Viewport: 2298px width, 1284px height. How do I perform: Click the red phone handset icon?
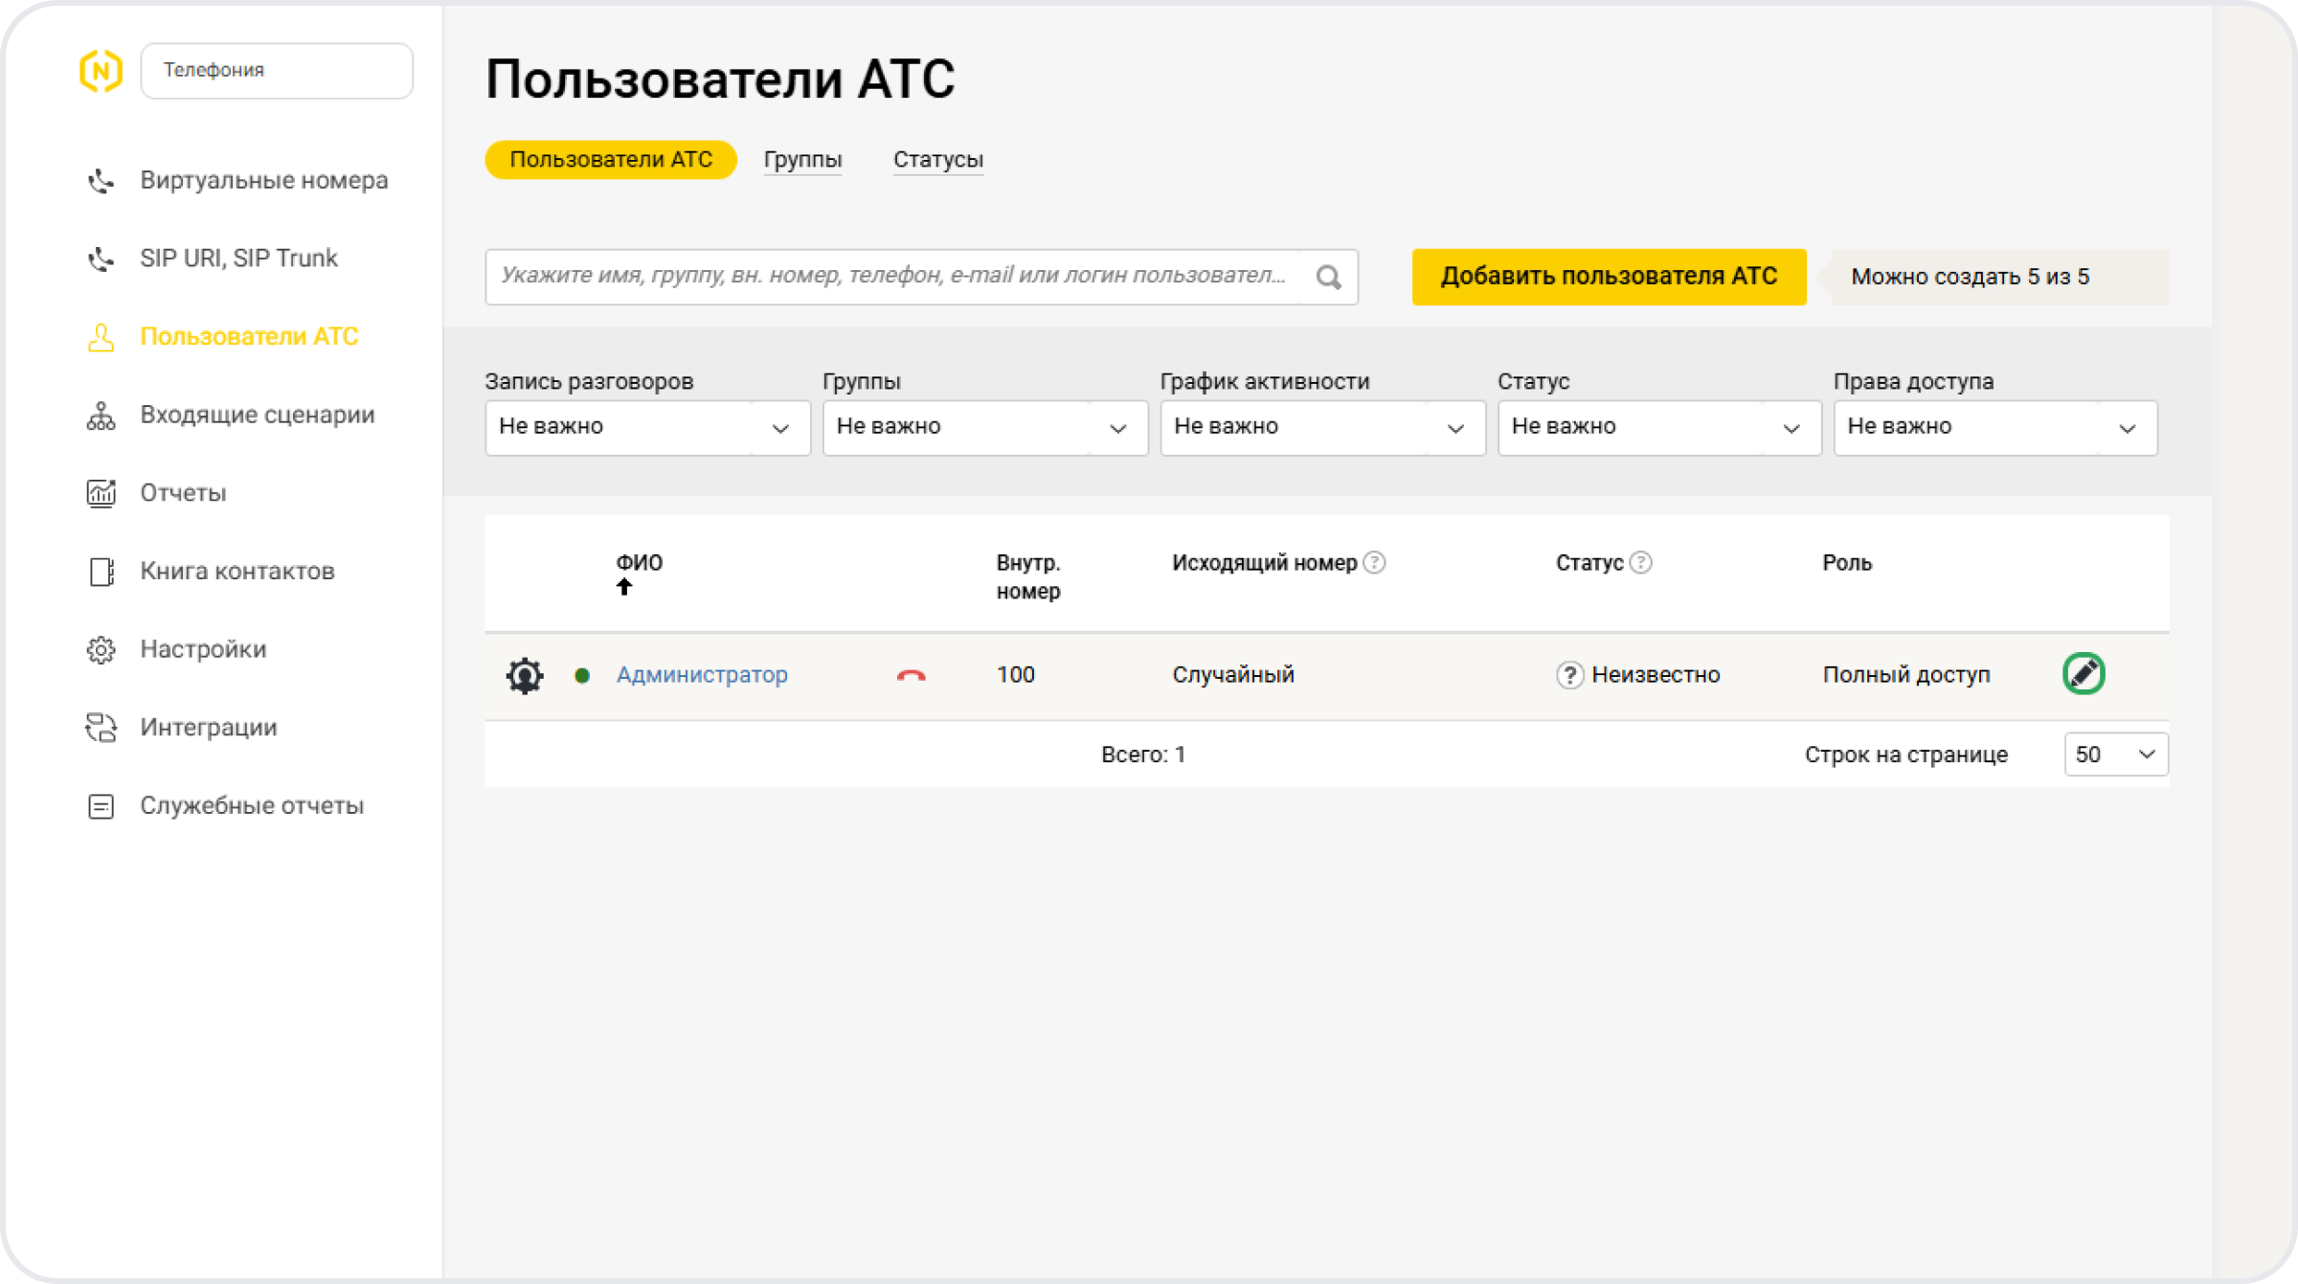911,675
